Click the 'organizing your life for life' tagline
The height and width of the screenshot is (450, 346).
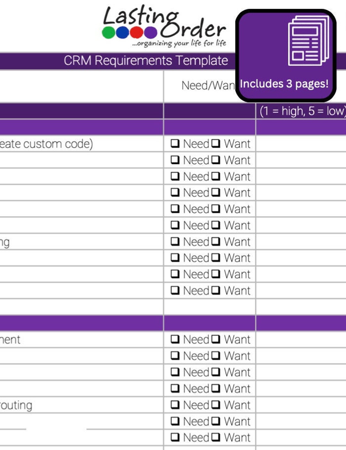179,43
